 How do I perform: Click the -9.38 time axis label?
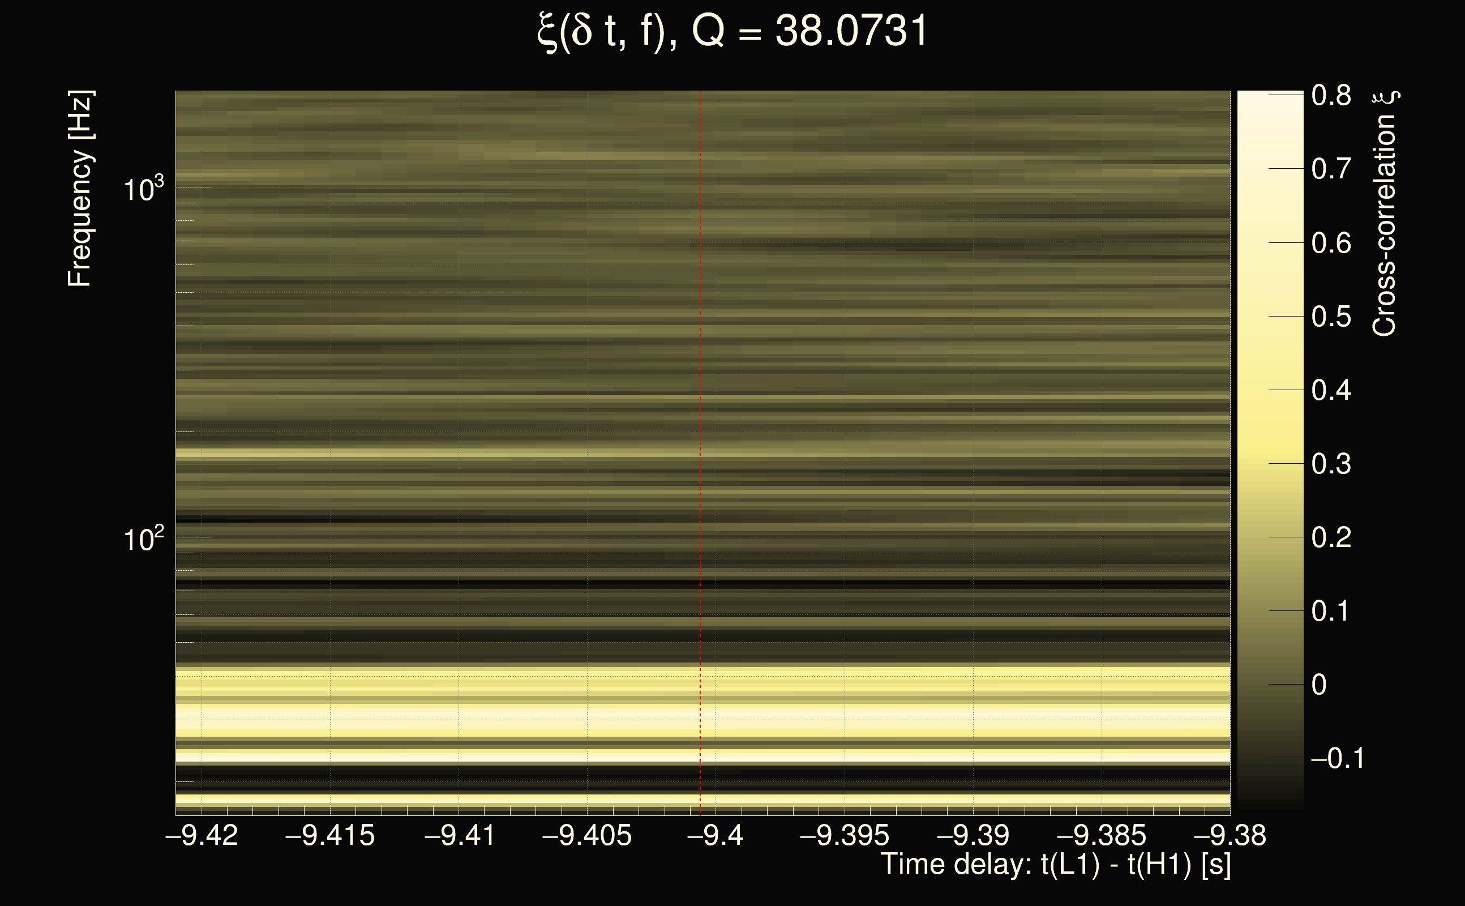pos(1230,835)
